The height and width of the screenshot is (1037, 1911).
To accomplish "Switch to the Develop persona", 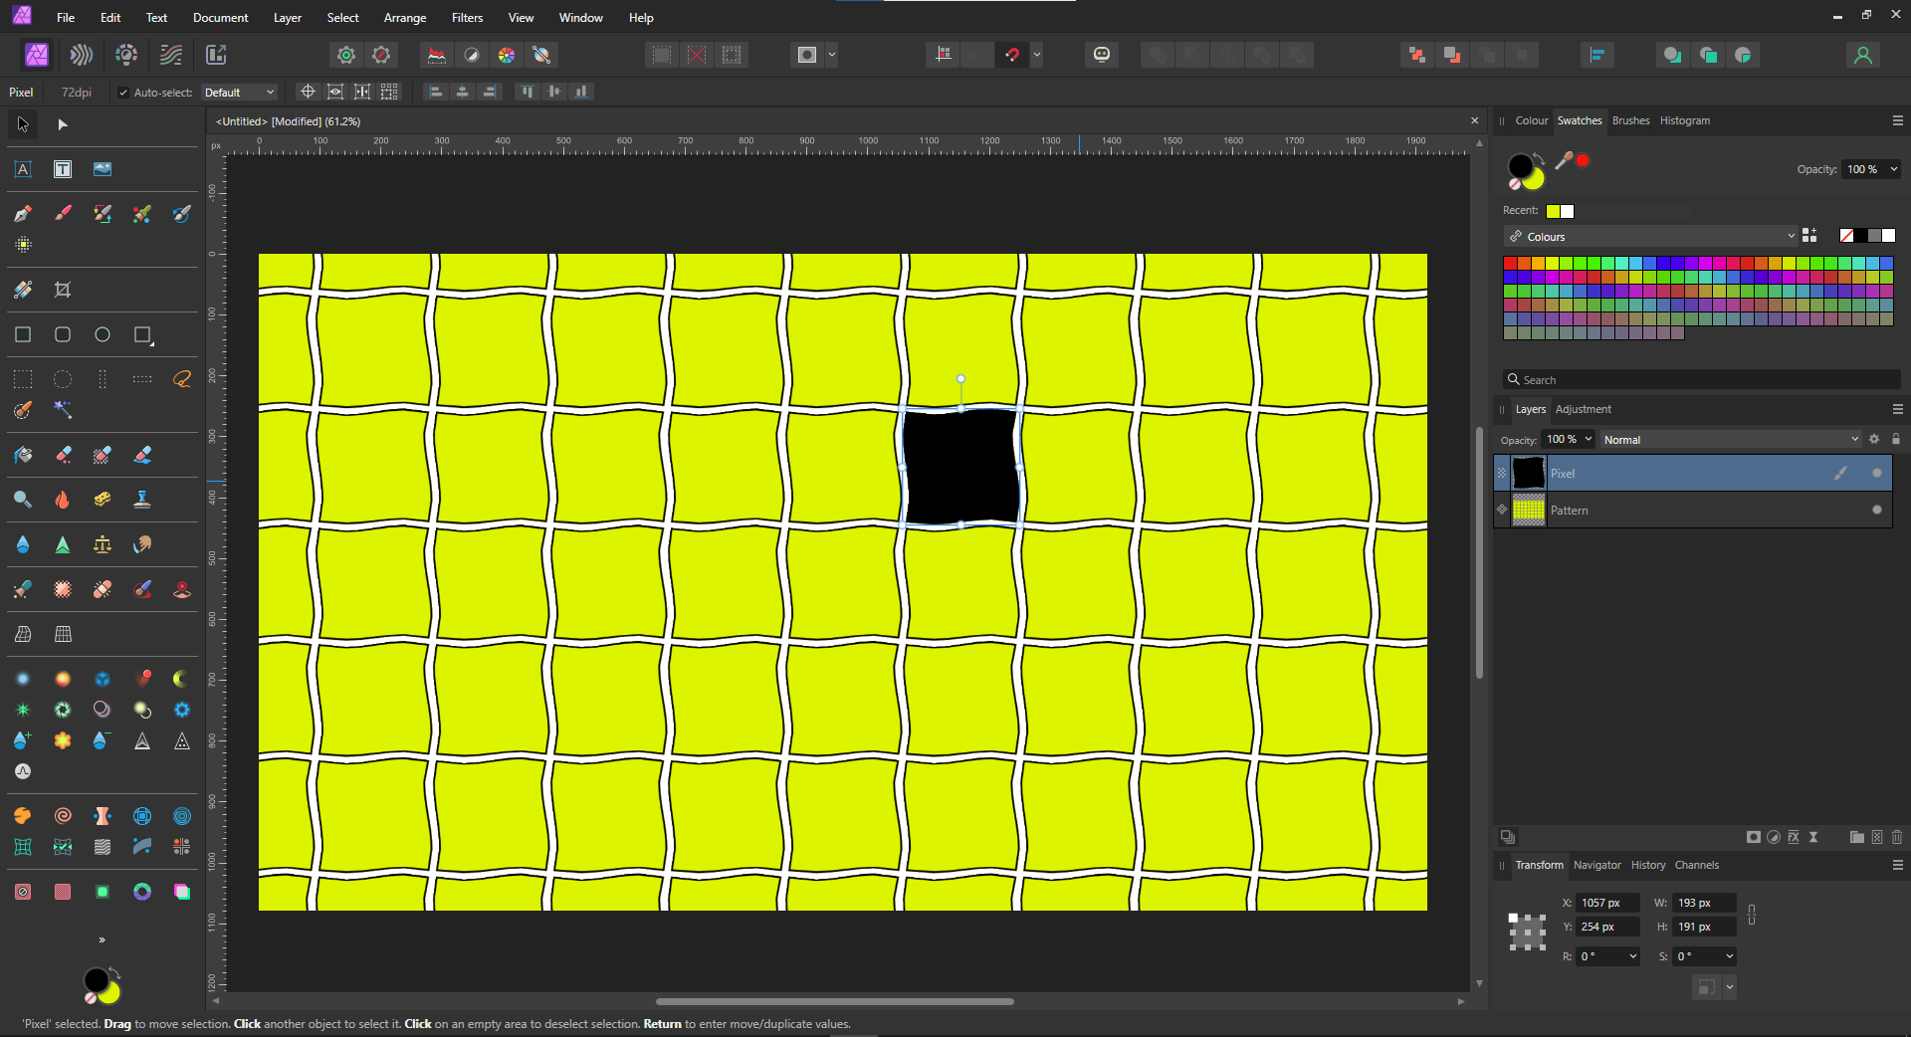I will pos(126,55).
